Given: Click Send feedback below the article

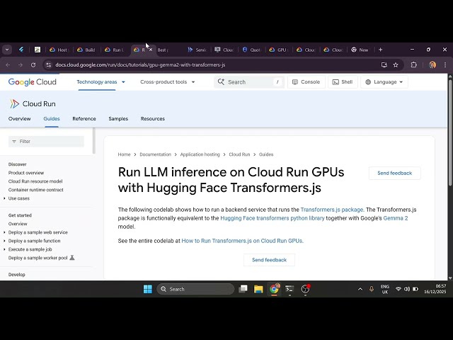Looking at the screenshot, I should click(269, 260).
